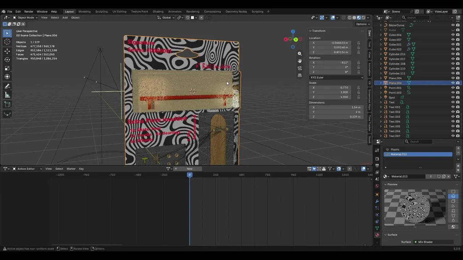Activate the Scale tool
This screenshot has height=260, width=463.
(x=7, y=68)
